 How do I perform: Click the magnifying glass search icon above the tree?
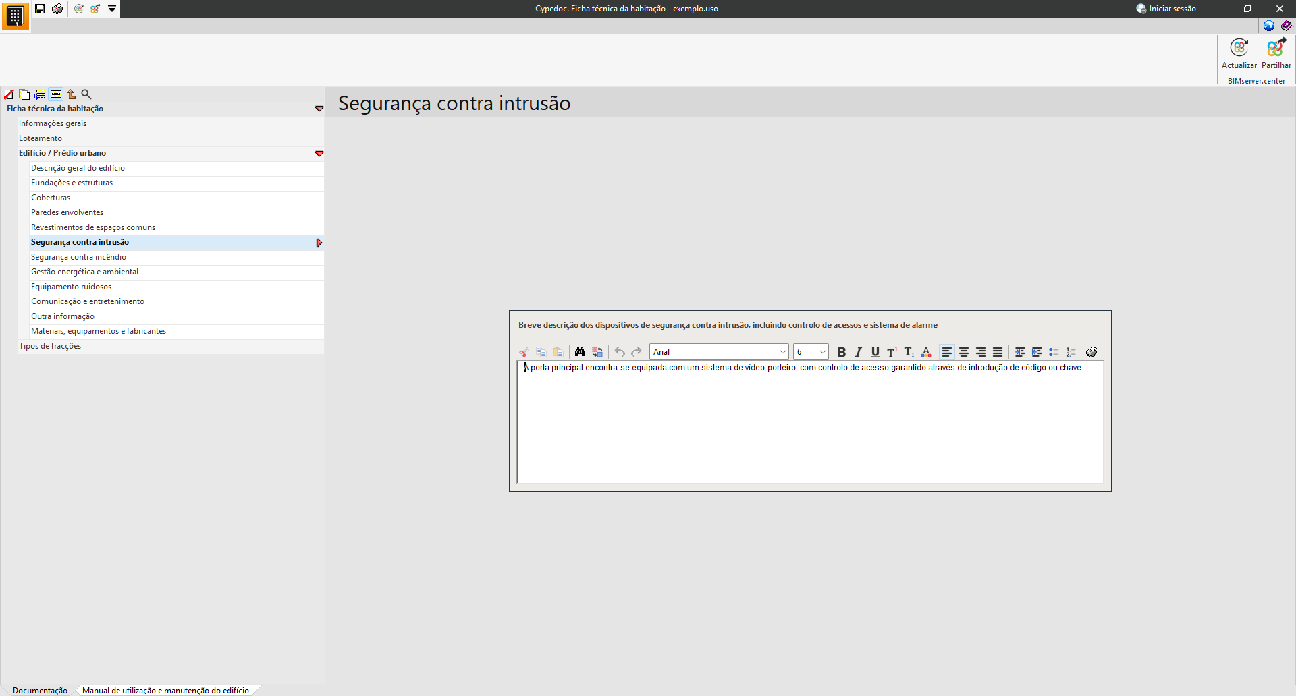86,94
